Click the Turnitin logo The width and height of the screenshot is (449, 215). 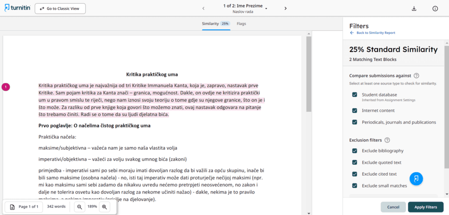(17, 8)
